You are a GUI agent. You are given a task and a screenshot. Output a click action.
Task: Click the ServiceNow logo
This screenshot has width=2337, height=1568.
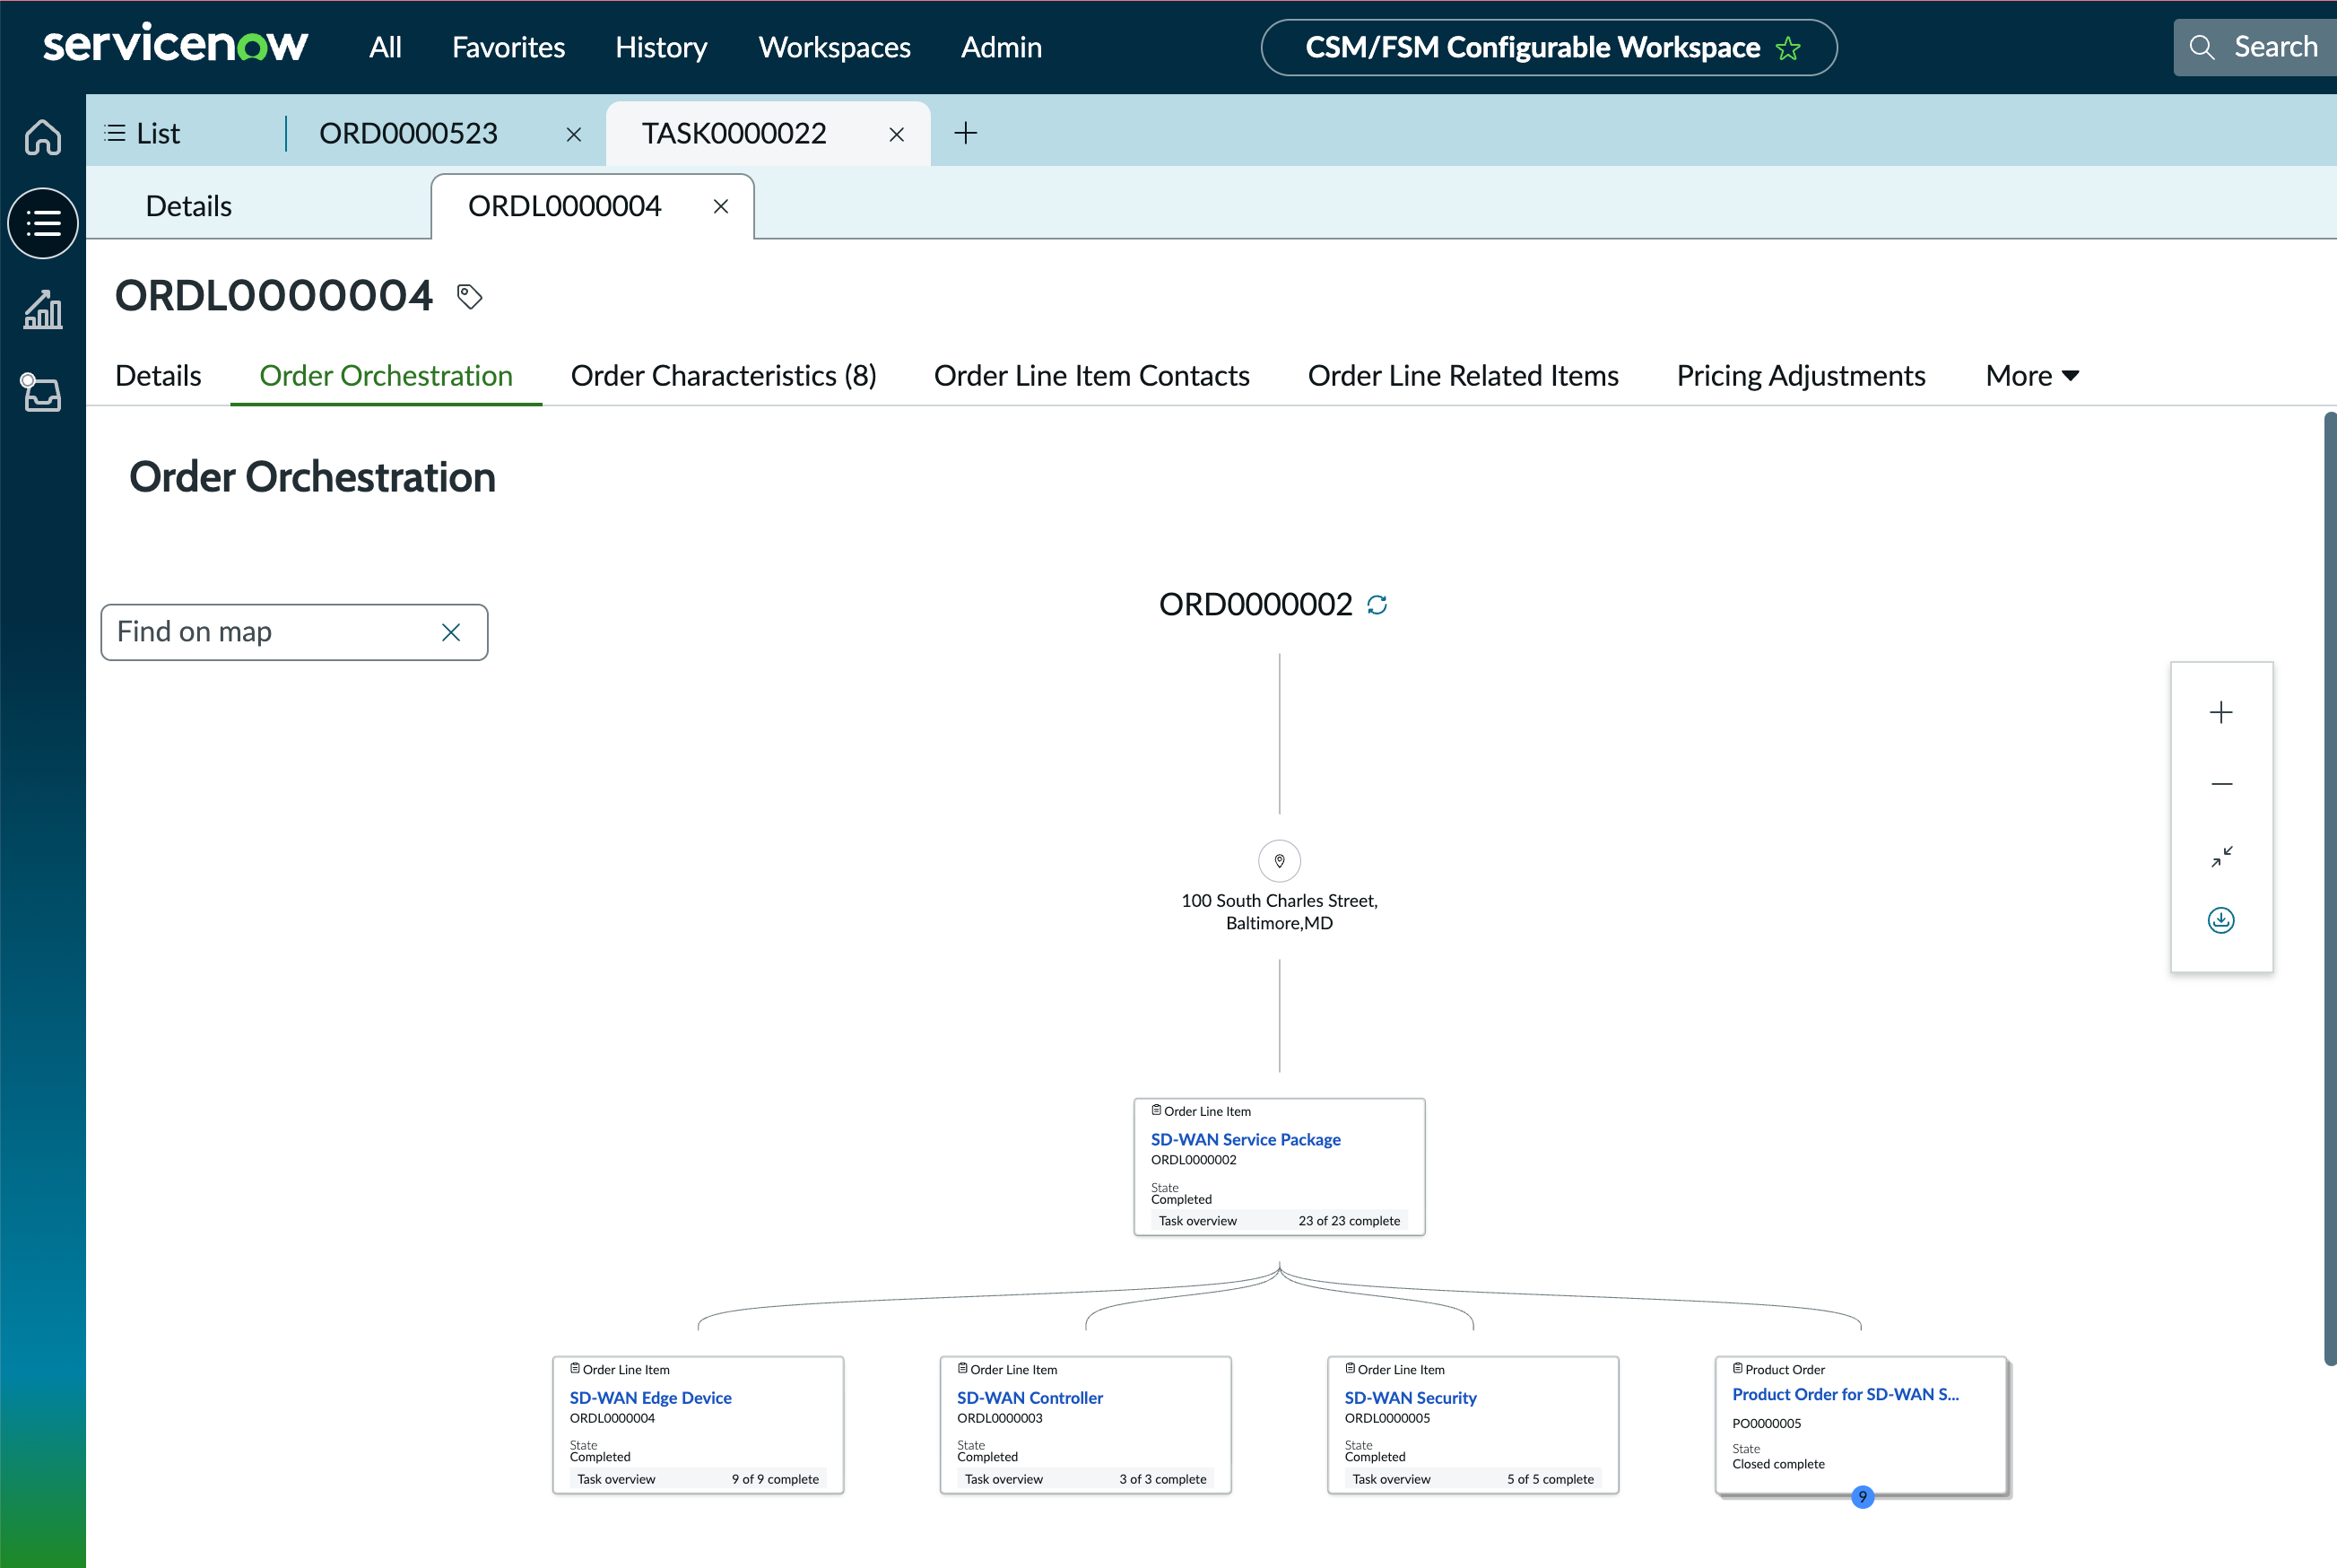[x=176, y=46]
